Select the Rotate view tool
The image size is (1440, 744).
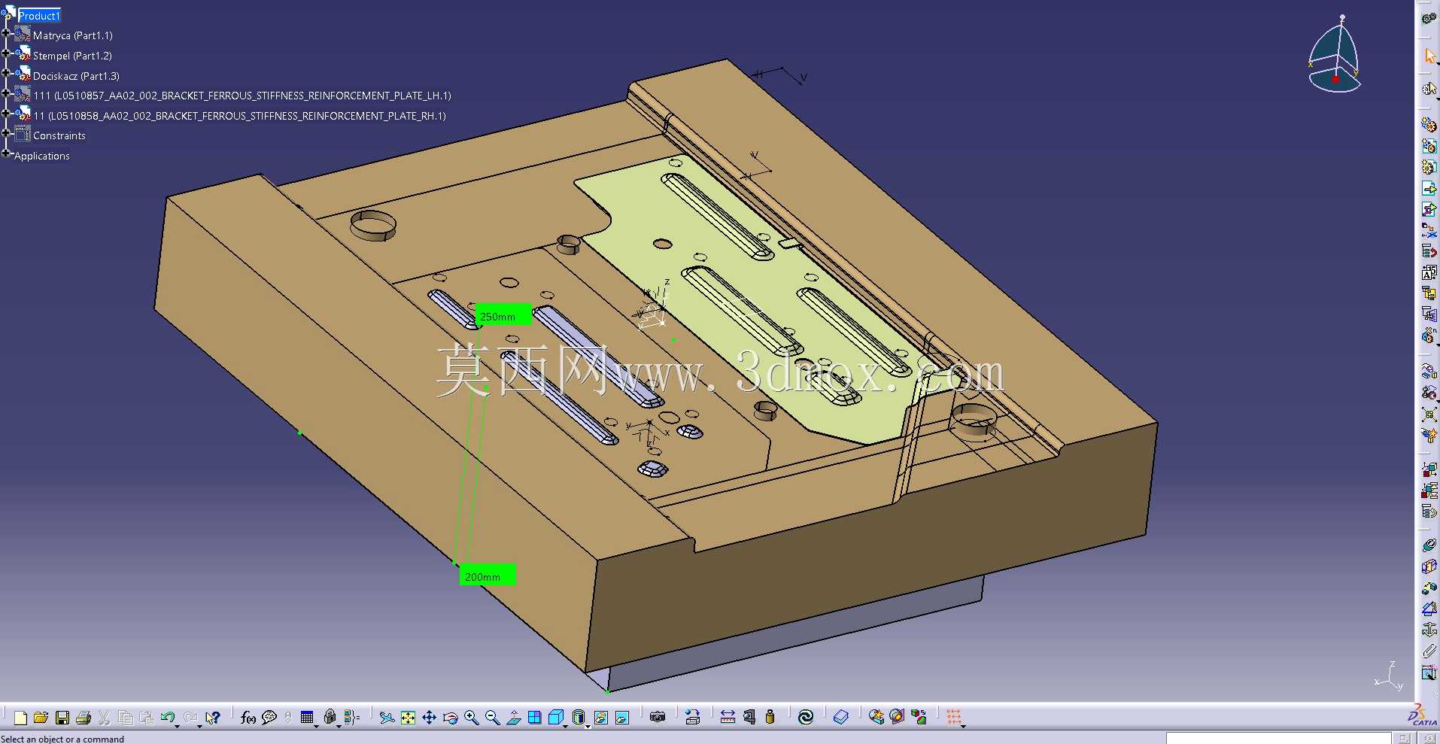450,718
